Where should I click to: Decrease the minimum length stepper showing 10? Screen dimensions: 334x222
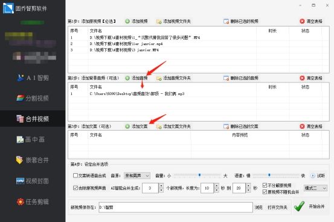(x=216, y=190)
